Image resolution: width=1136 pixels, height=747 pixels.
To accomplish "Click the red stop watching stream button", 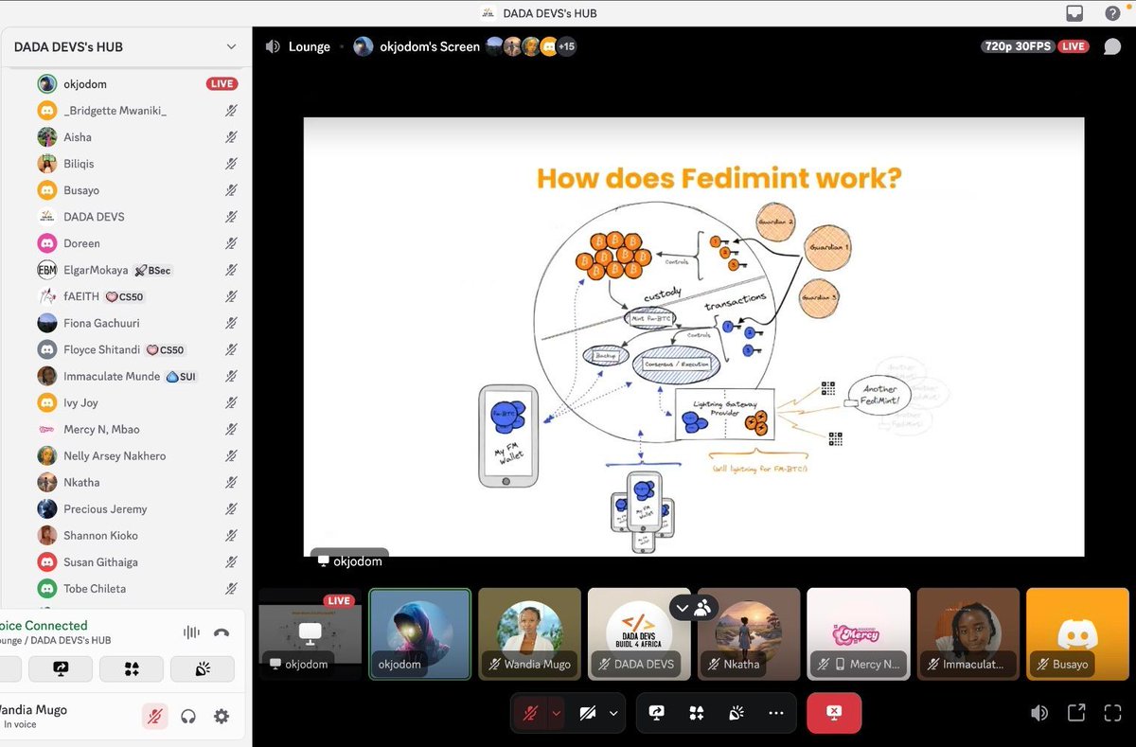I will (834, 713).
